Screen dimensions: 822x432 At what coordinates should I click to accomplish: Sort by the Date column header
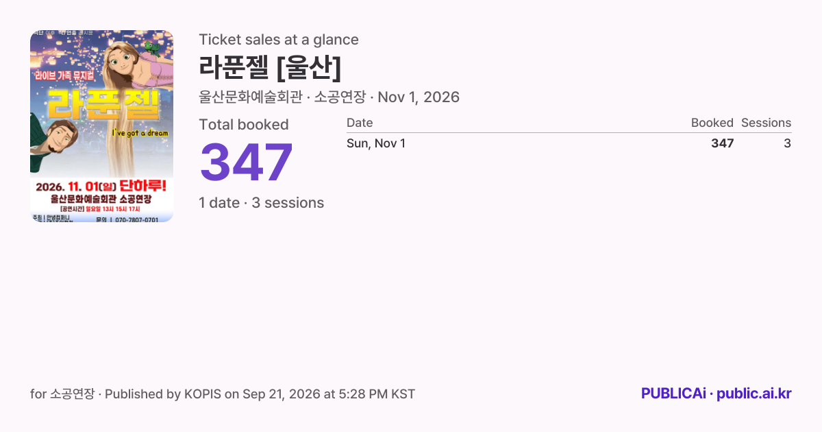[360, 123]
